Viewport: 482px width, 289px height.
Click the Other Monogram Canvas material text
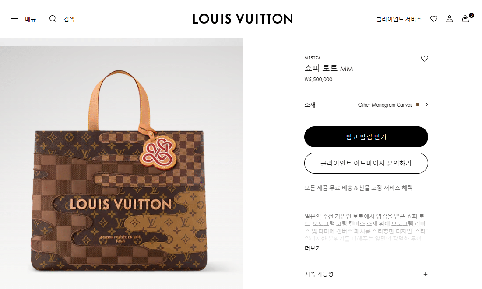click(385, 105)
